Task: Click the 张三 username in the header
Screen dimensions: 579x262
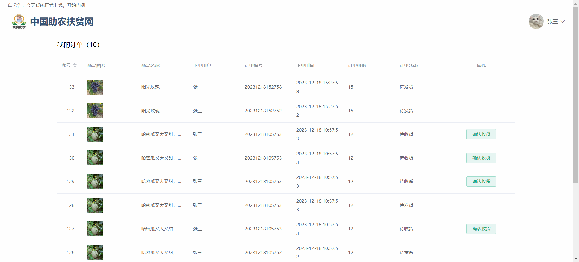Action: pos(552,22)
